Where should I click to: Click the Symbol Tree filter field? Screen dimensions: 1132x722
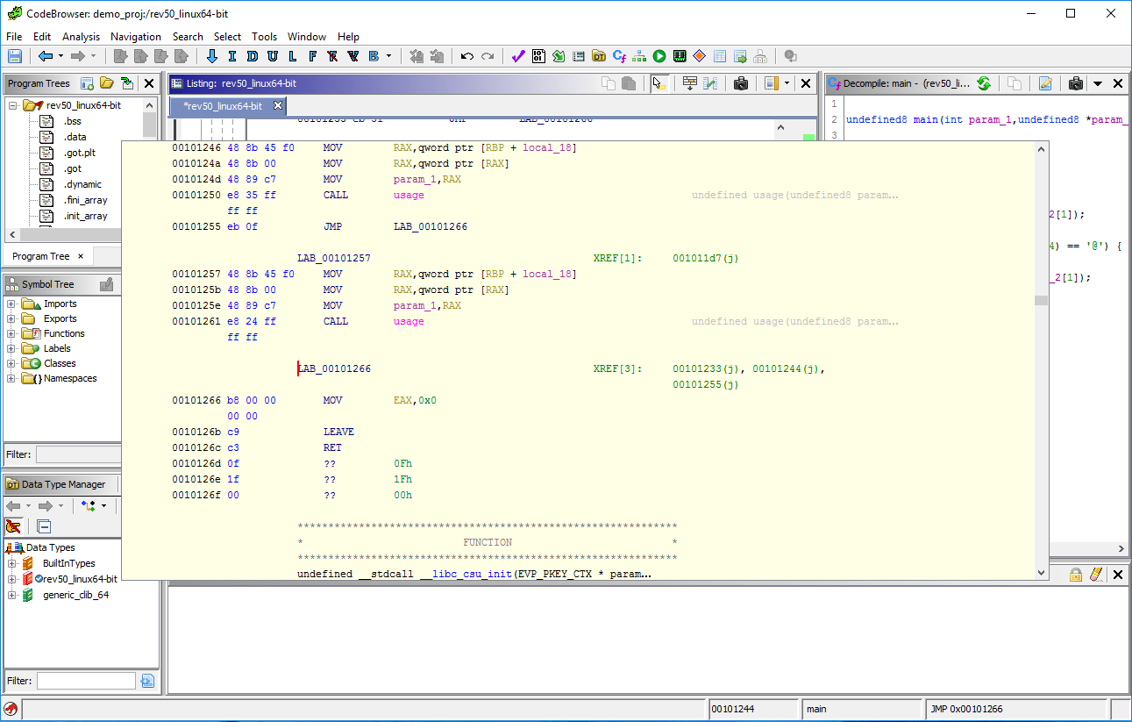77,454
